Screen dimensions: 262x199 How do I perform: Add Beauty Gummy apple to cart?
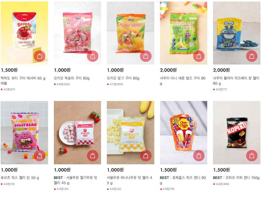(x=40, y=56)
